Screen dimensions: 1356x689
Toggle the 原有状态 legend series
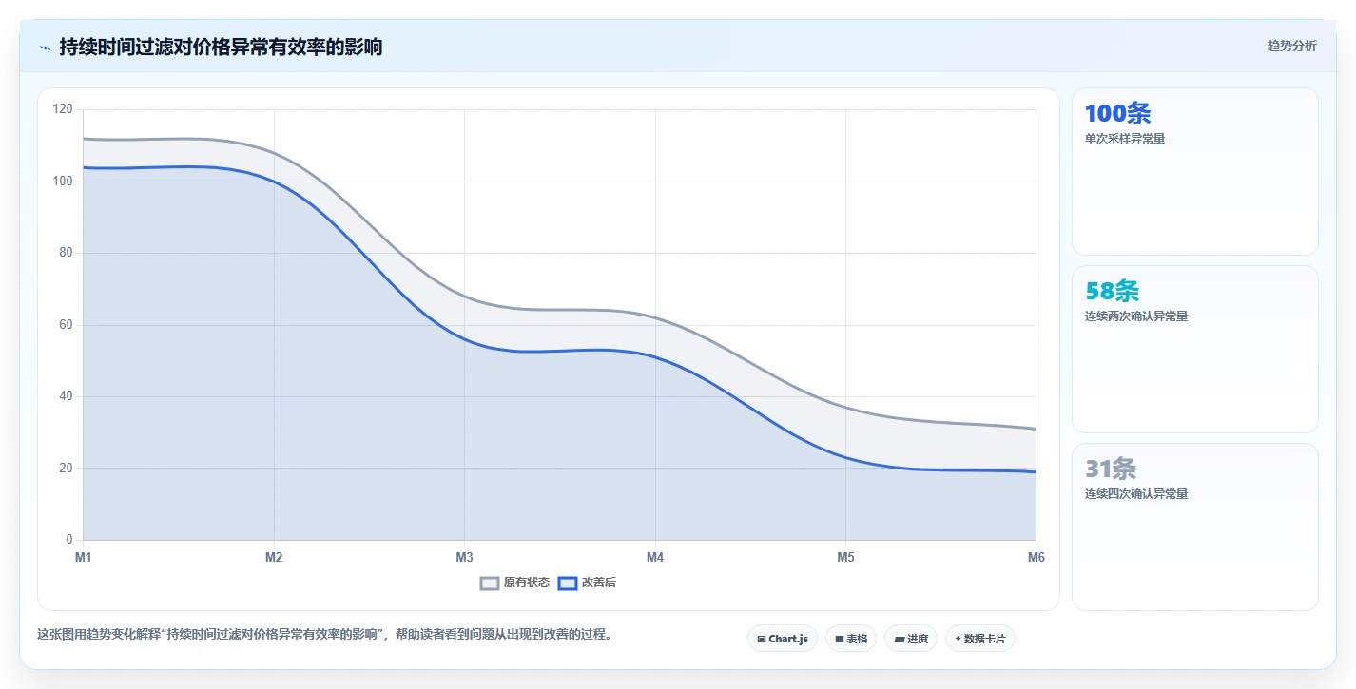[x=514, y=583]
